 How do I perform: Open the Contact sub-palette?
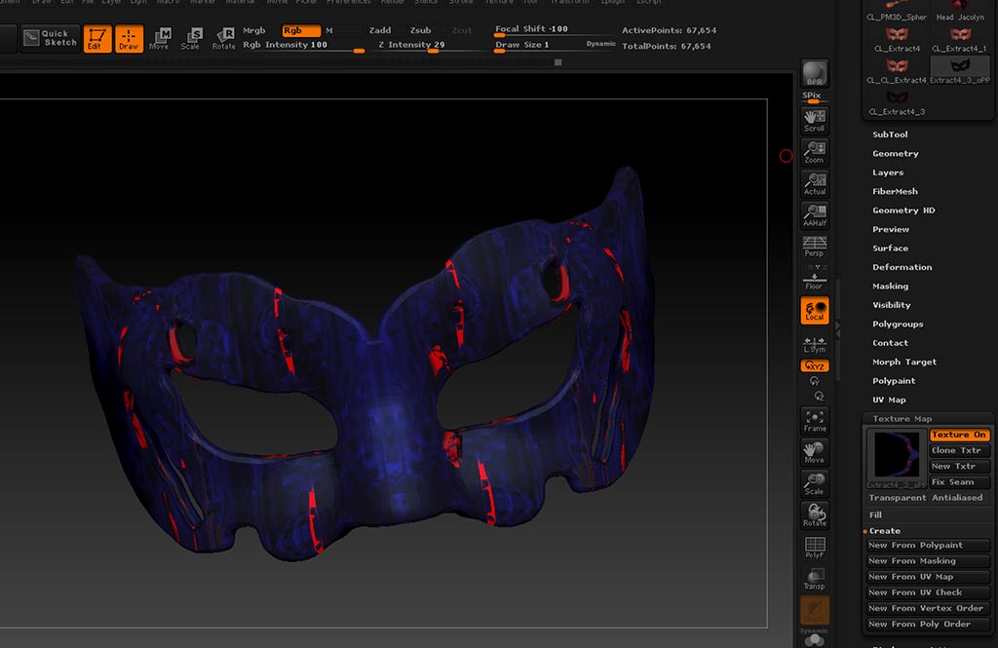(x=890, y=343)
